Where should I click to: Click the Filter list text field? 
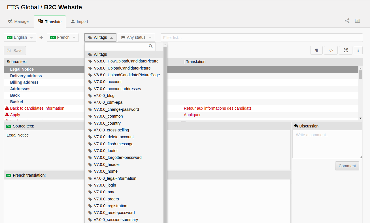point(261,38)
